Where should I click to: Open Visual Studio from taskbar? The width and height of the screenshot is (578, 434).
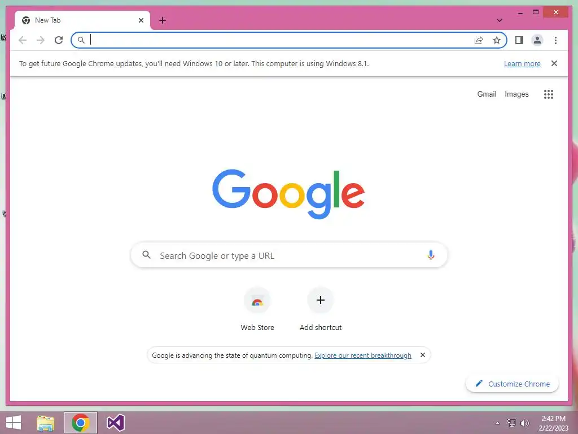click(115, 423)
